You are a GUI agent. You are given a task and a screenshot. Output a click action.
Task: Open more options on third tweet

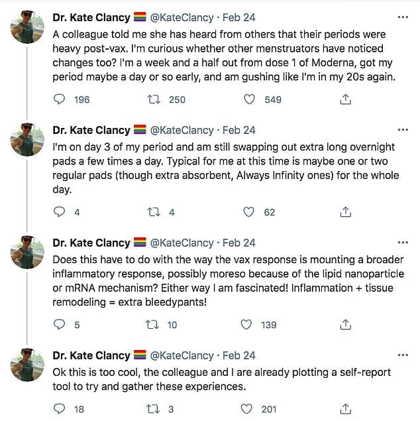pyautogui.click(x=402, y=243)
